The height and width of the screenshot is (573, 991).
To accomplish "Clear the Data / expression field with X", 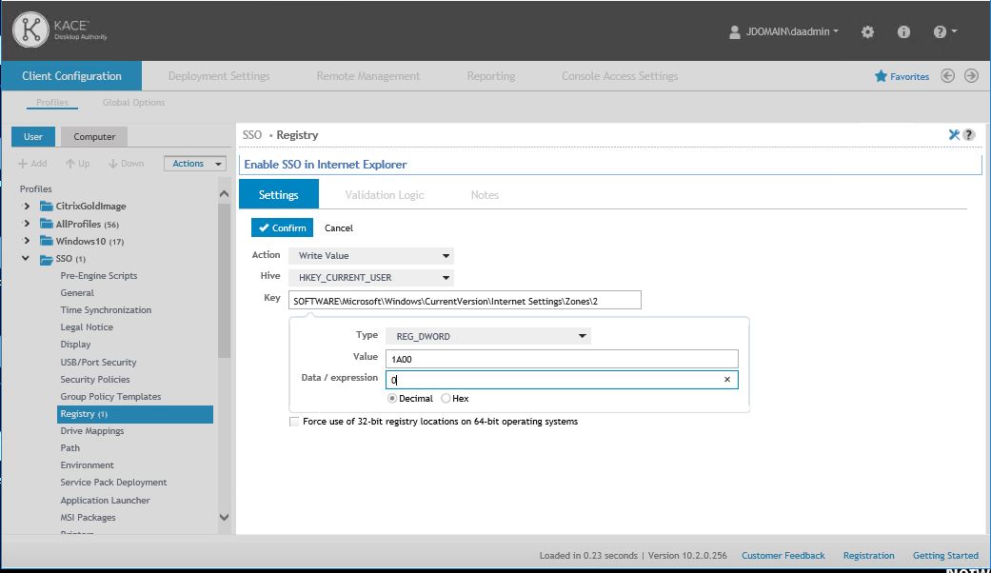I will click(726, 379).
